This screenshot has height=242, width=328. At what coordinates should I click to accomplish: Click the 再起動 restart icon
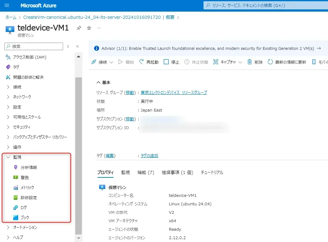click(x=142, y=62)
